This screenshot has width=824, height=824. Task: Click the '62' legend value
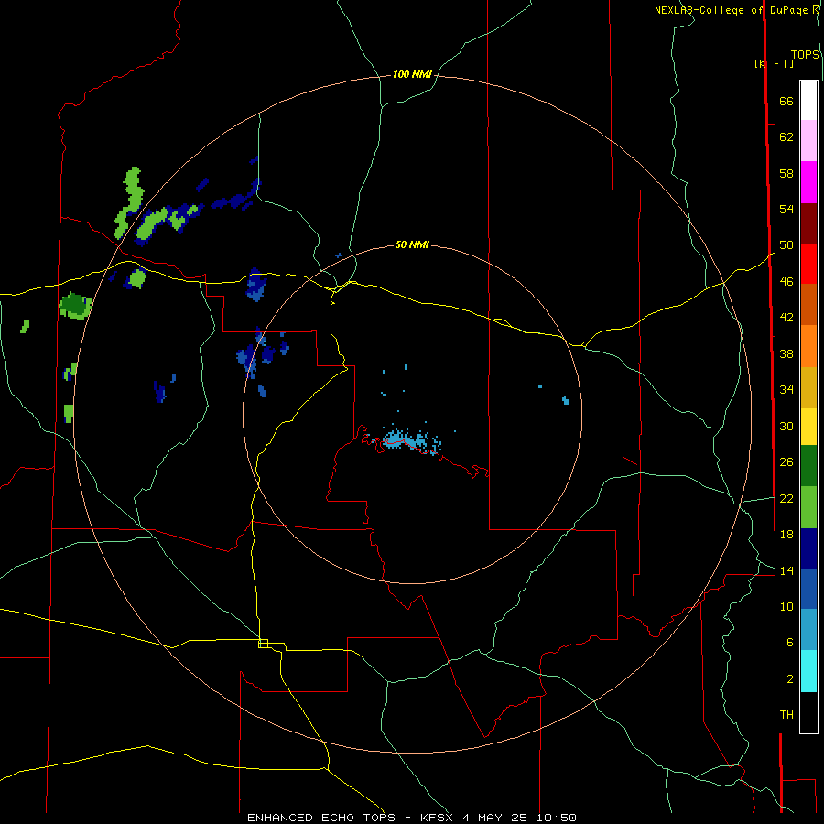coord(786,137)
